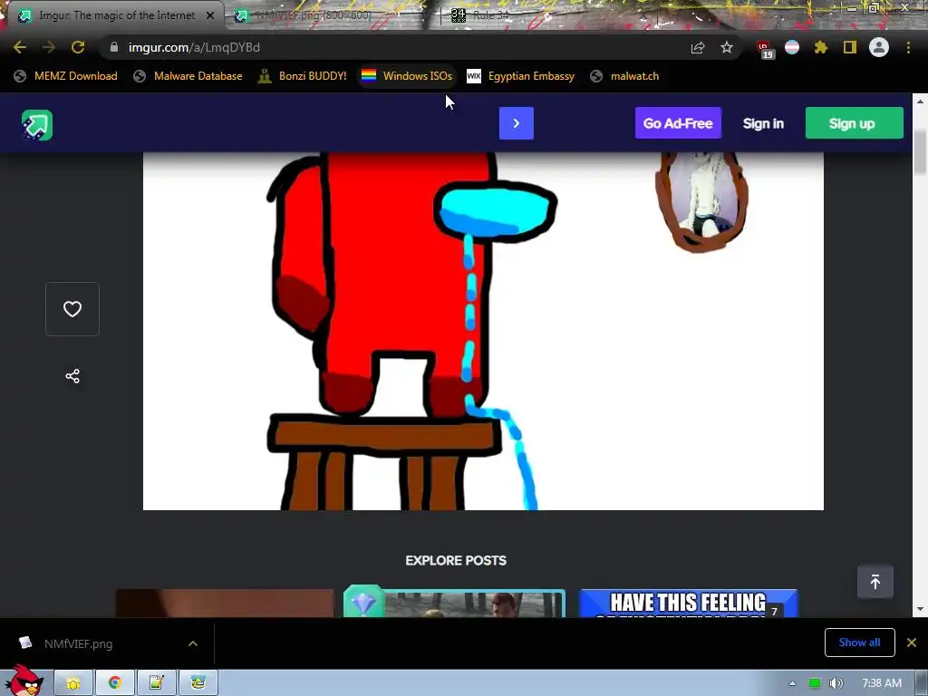
Task: Close the Imgur tab
Action: tap(210, 15)
